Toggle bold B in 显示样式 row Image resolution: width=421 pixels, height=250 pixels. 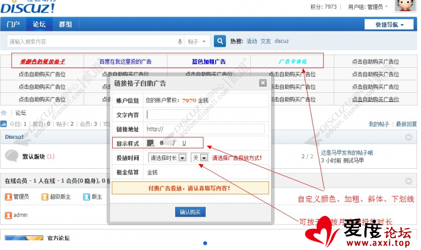tap(162, 143)
